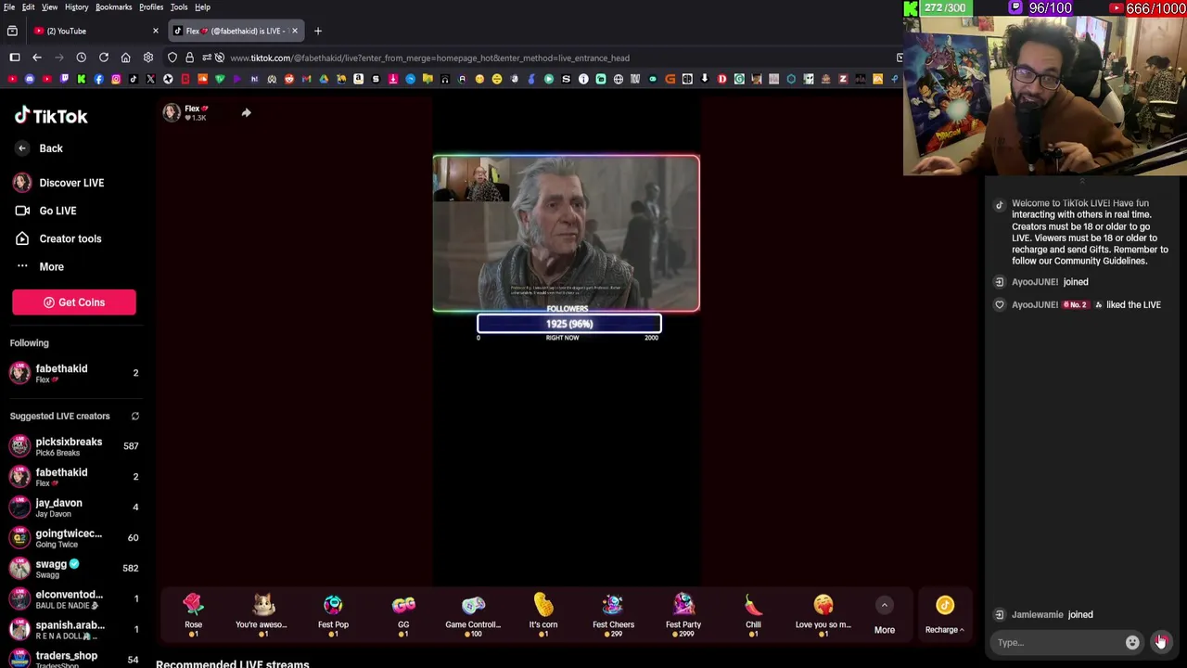Send the GG gift

click(x=403, y=615)
